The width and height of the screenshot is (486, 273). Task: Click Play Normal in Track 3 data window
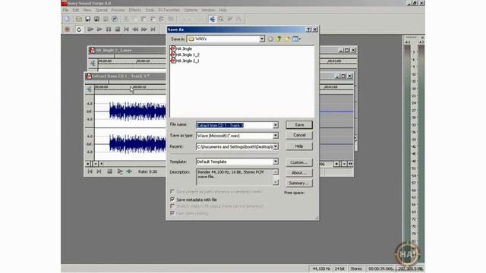coord(120,171)
